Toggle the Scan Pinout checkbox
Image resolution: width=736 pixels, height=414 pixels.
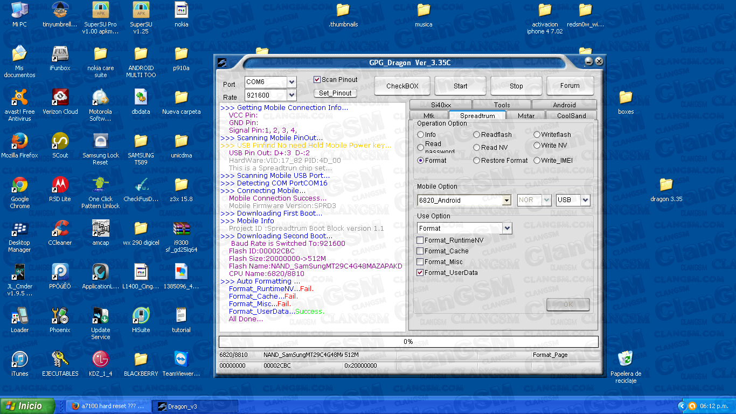317,80
